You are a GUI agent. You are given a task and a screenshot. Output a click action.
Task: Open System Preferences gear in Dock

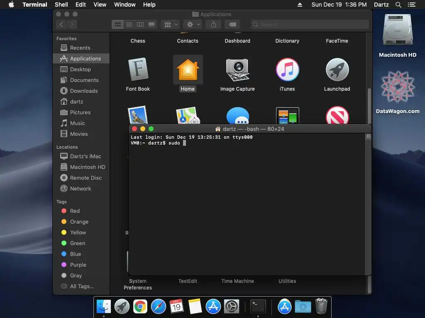coord(232,307)
